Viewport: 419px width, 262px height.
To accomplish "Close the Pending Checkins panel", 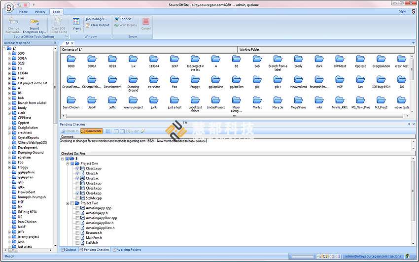I will tap(414, 124).
